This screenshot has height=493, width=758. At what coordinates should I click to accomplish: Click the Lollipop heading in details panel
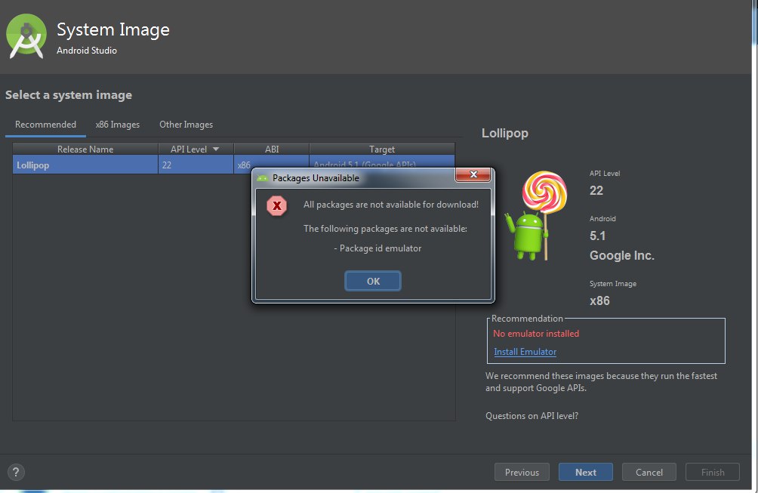pos(504,134)
